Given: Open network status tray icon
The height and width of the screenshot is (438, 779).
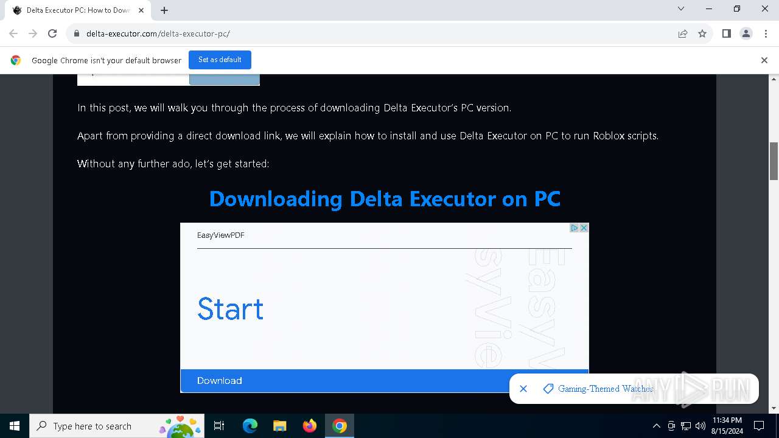Looking at the screenshot, I should 686,426.
